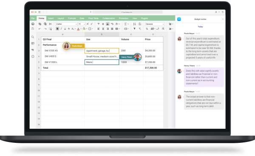Decrease font size with the smaller A icon

(x=91, y=24)
